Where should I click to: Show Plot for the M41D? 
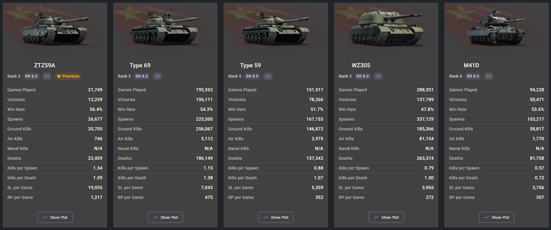[x=497, y=217]
